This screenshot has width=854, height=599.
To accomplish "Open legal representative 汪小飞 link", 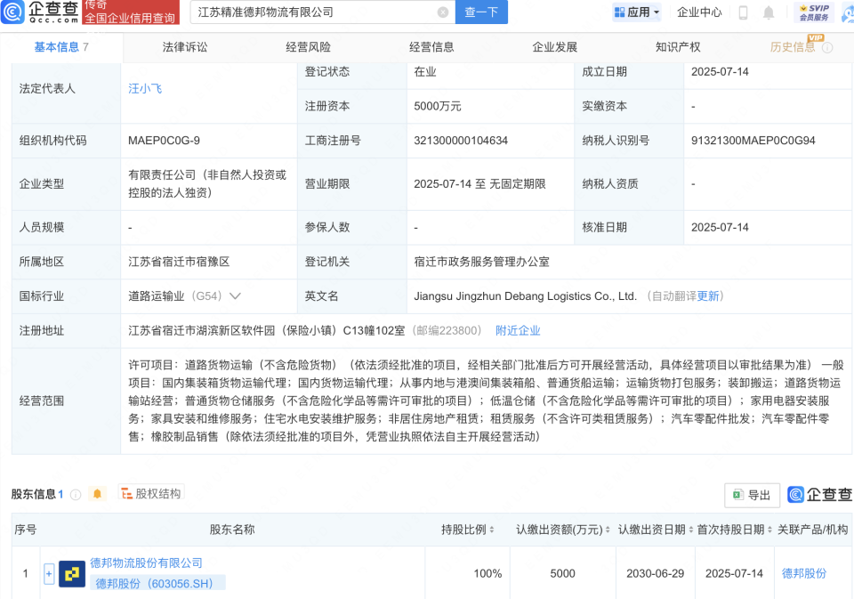I will pos(145,89).
